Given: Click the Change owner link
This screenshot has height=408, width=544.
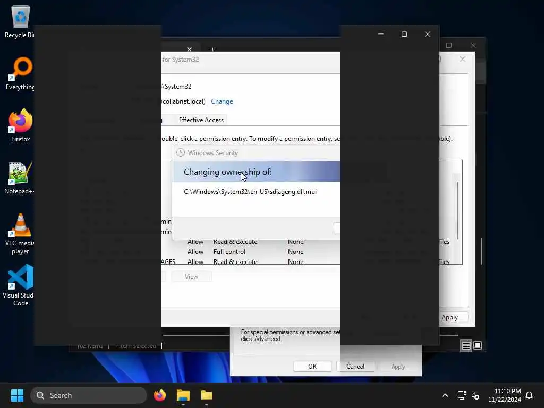Looking at the screenshot, I should [x=222, y=101].
